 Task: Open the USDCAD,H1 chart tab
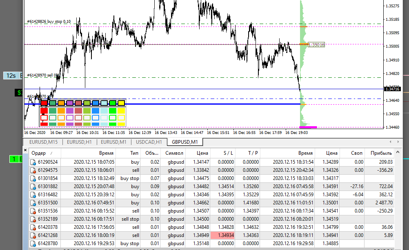point(149,142)
